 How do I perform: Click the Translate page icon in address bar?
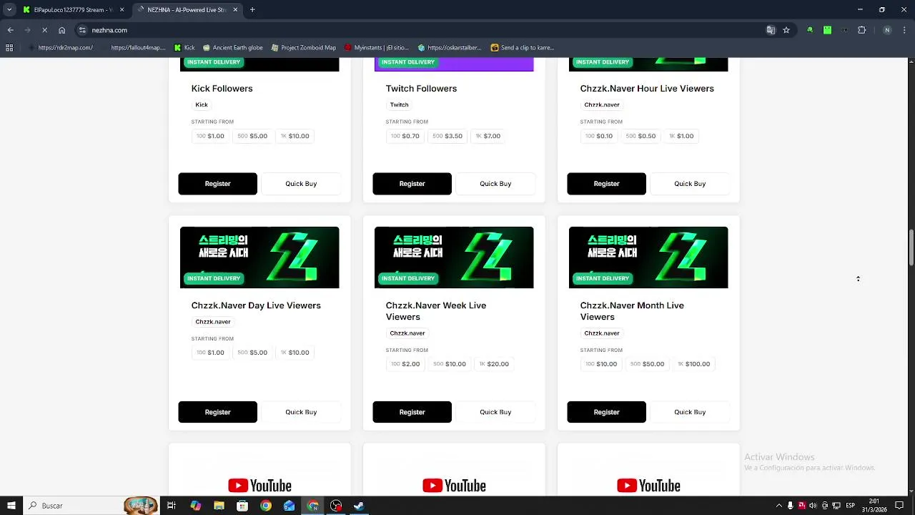point(771,30)
